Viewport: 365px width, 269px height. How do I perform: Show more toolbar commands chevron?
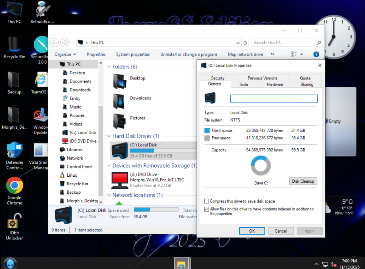pos(272,54)
